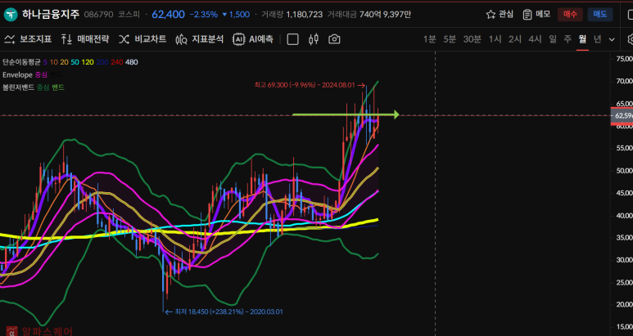This screenshot has height=336, width=633.
Task: Click the -2.35% change value
Action: (x=203, y=15)
